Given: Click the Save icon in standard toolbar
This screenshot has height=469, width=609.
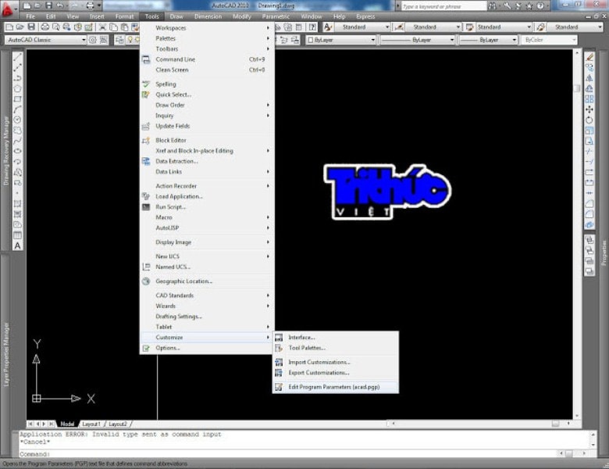Looking at the screenshot, I should [31, 27].
